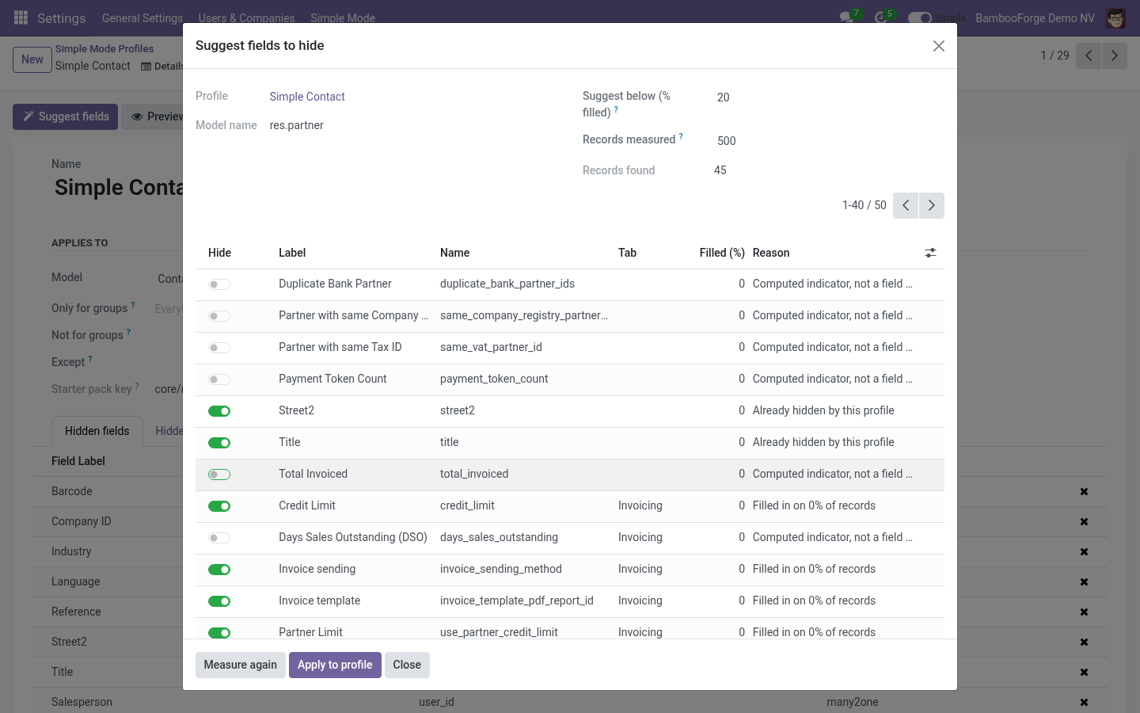Image resolution: width=1140 pixels, height=713 pixels.
Task: Click the Suggest fields button behind dialog
Action: pos(66,116)
